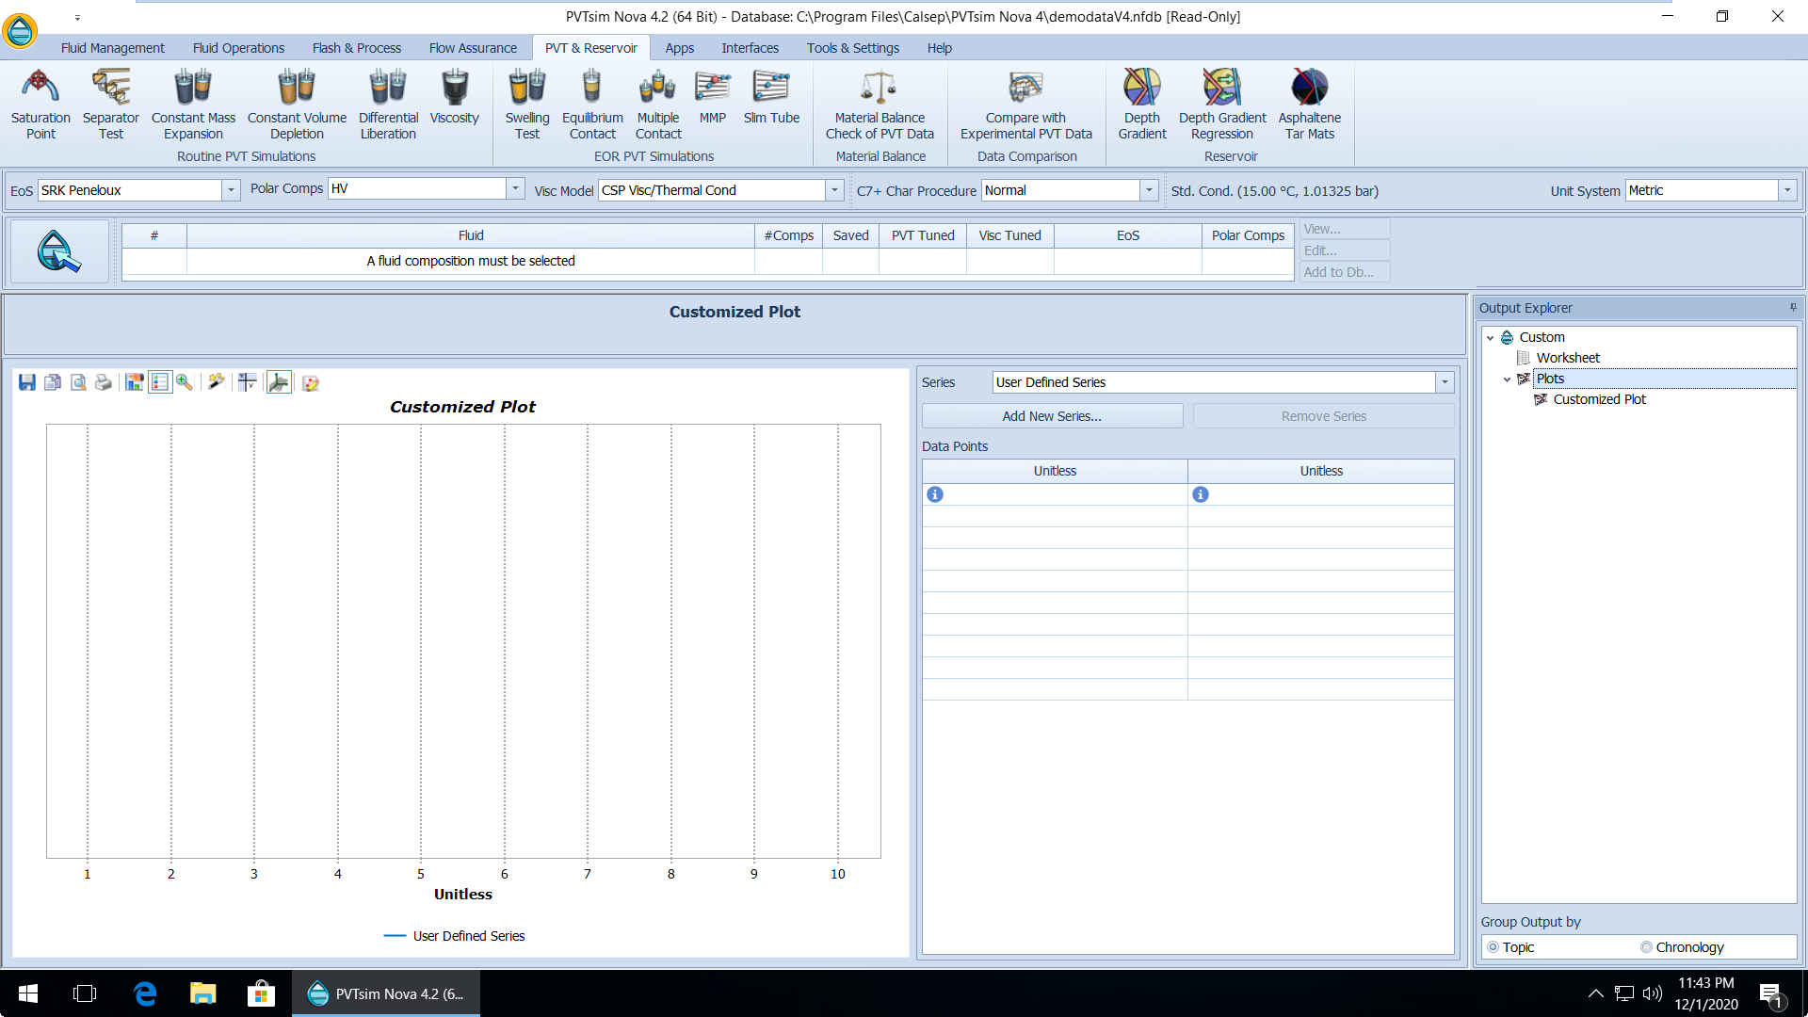1808x1017 pixels.
Task: Save the plot with the floppy icon
Action: pyautogui.click(x=27, y=382)
